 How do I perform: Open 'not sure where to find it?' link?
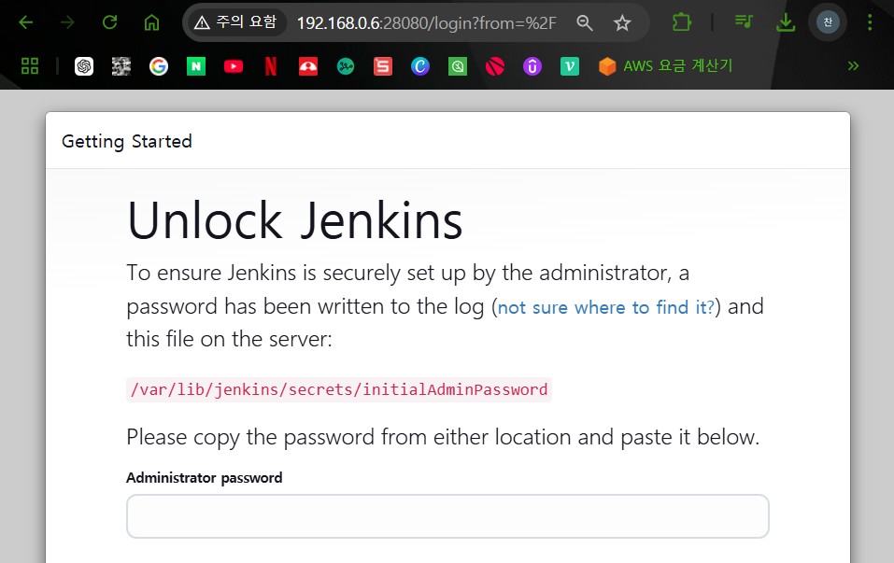coord(606,307)
